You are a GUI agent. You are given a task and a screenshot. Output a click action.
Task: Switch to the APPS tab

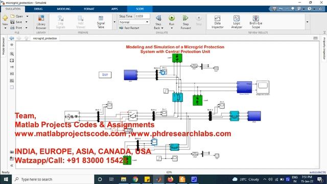point(114,9)
